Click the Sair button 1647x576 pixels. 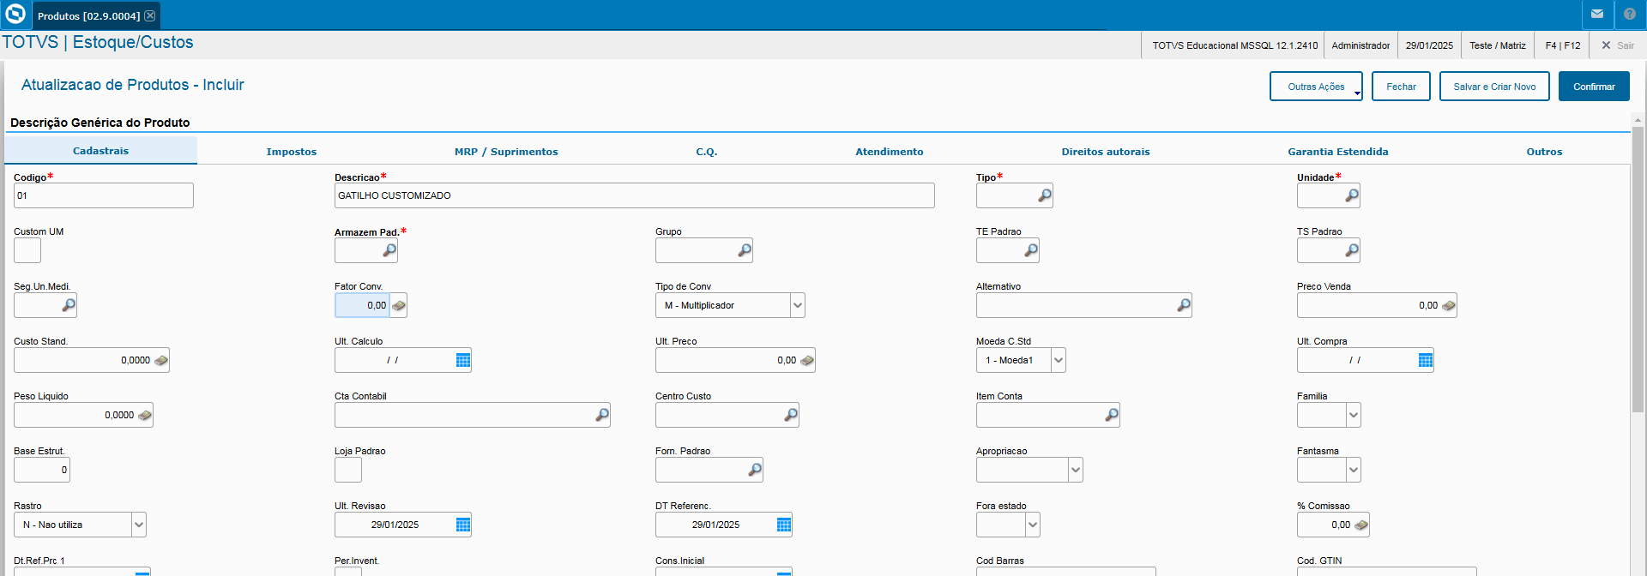tap(1617, 45)
